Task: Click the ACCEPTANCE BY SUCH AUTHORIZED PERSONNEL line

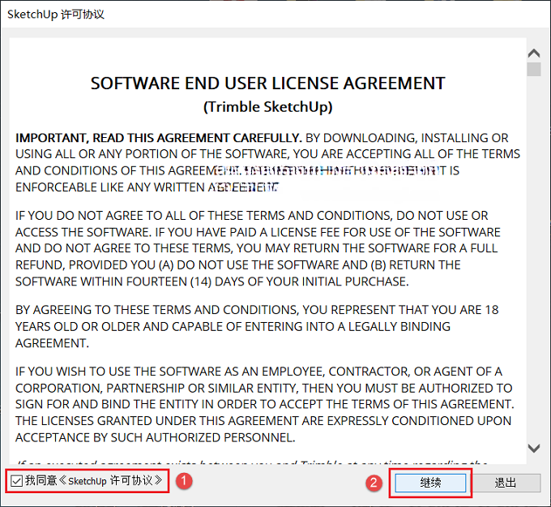Action: pyautogui.click(x=155, y=438)
